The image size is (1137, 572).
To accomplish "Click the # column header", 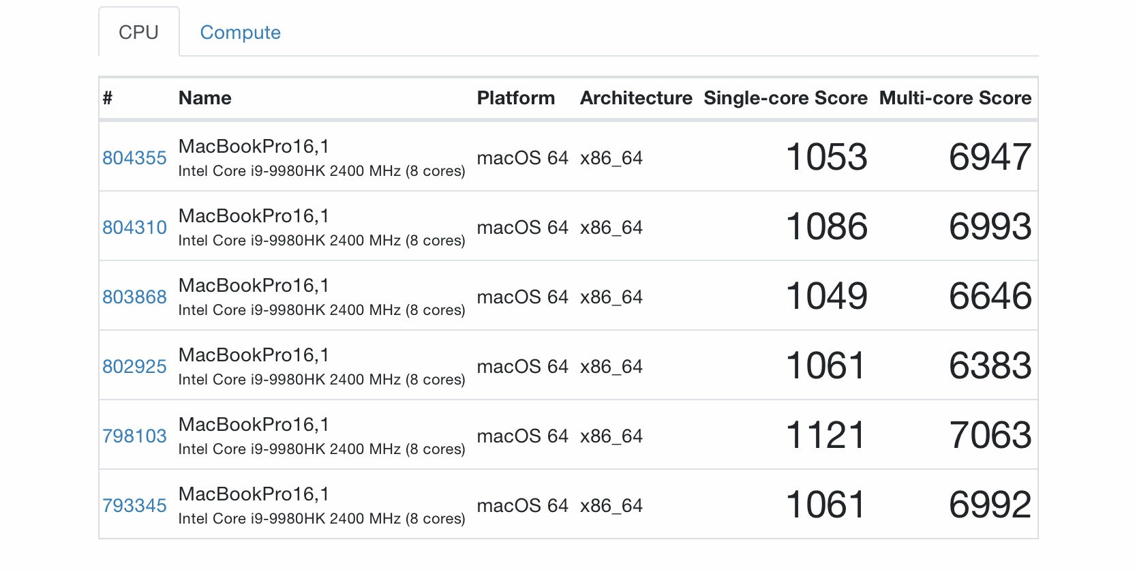I will click(108, 98).
